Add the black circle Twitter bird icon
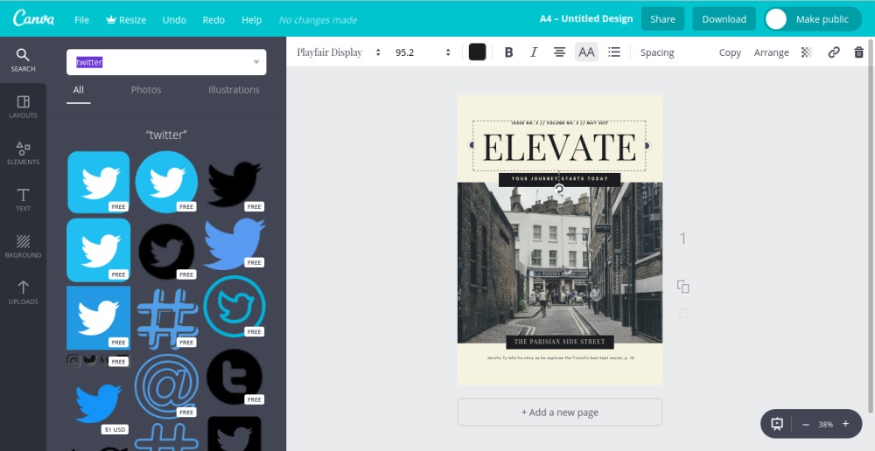This screenshot has width=875, height=451. (166, 252)
